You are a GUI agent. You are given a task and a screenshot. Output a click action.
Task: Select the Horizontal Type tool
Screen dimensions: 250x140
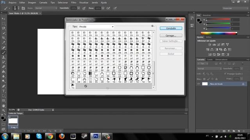4,91
